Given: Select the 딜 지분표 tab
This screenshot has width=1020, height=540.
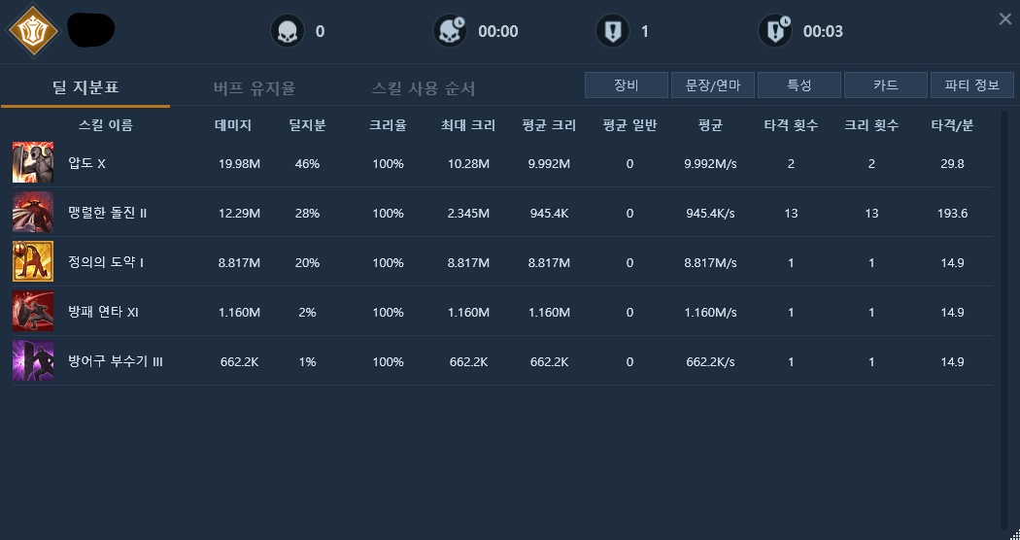Looking at the screenshot, I should pyautogui.click(x=85, y=88).
